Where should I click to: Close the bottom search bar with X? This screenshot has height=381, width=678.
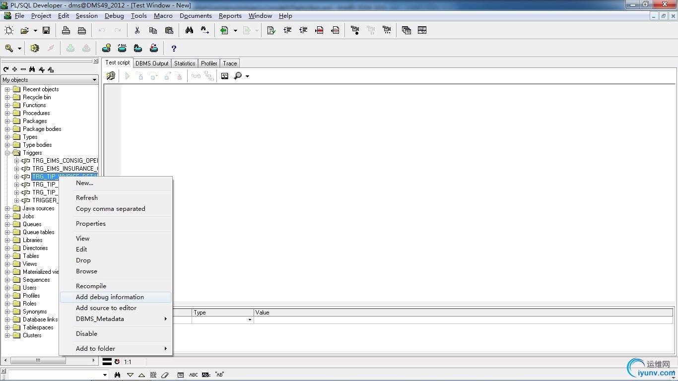(3, 371)
